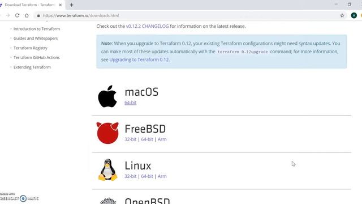This screenshot has width=362, height=204.
Task: Click the OpenBSD pufferfish logo
Action: [x=108, y=201]
